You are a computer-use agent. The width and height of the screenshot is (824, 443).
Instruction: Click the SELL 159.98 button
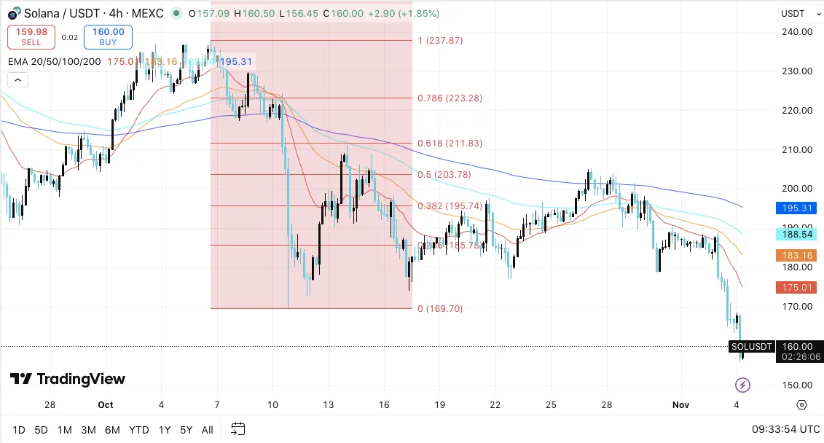pyautogui.click(x=31, y=36)
